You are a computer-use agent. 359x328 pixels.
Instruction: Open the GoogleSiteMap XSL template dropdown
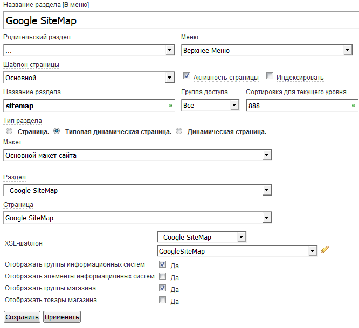[237, 252]
